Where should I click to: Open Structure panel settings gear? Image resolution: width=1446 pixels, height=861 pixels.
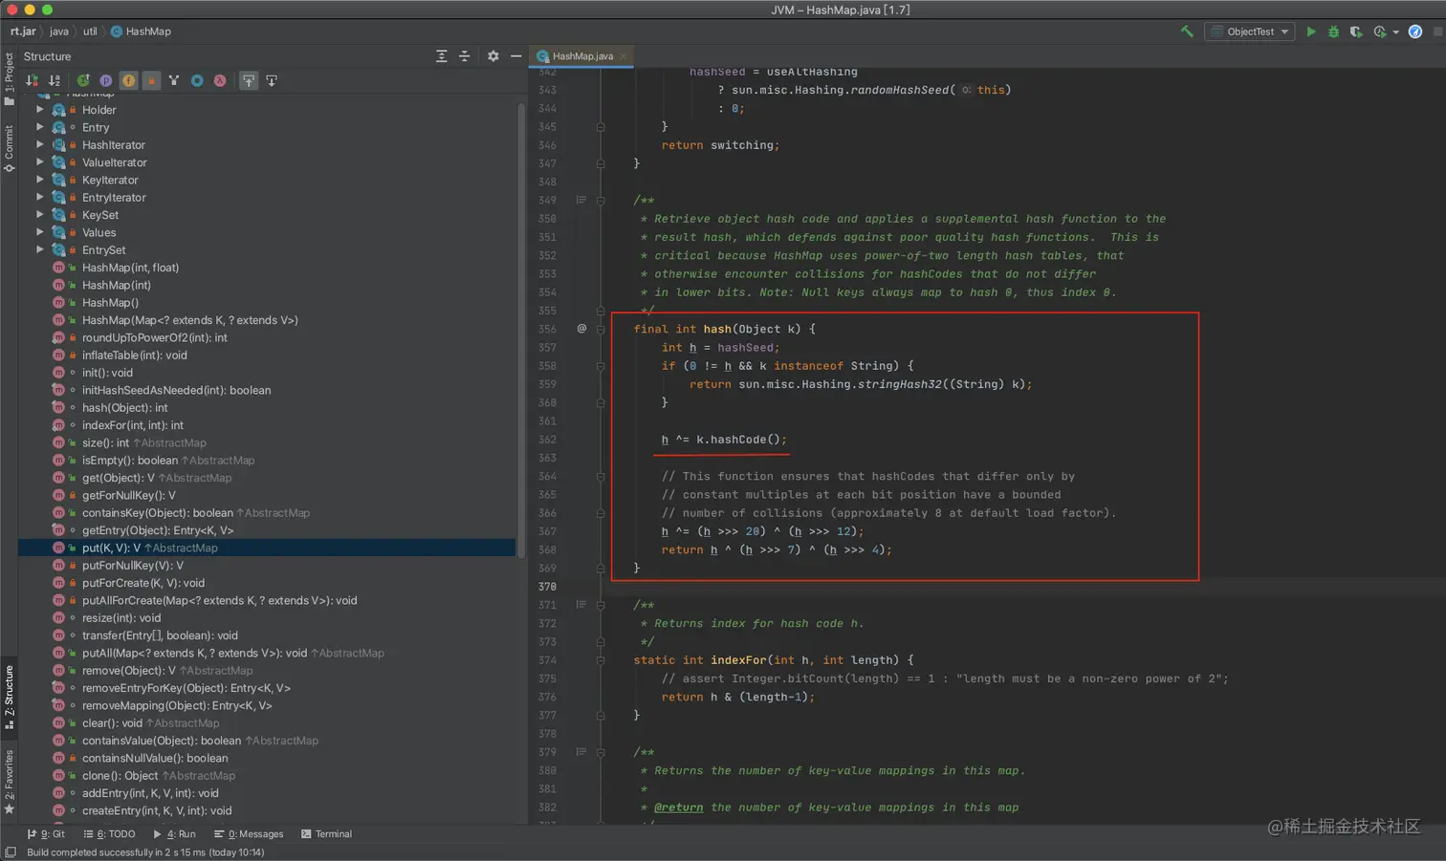coord(493,56)
